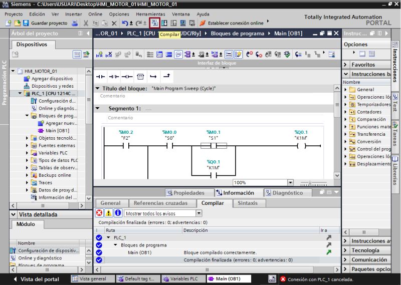Insert an empty box instruction

click(x=140, y=77)
